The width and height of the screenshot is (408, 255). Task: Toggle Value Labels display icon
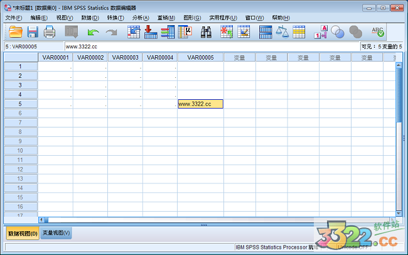320,31
